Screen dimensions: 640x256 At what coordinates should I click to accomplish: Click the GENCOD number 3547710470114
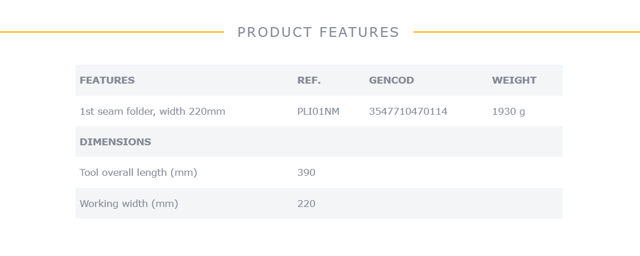point(408,111)
